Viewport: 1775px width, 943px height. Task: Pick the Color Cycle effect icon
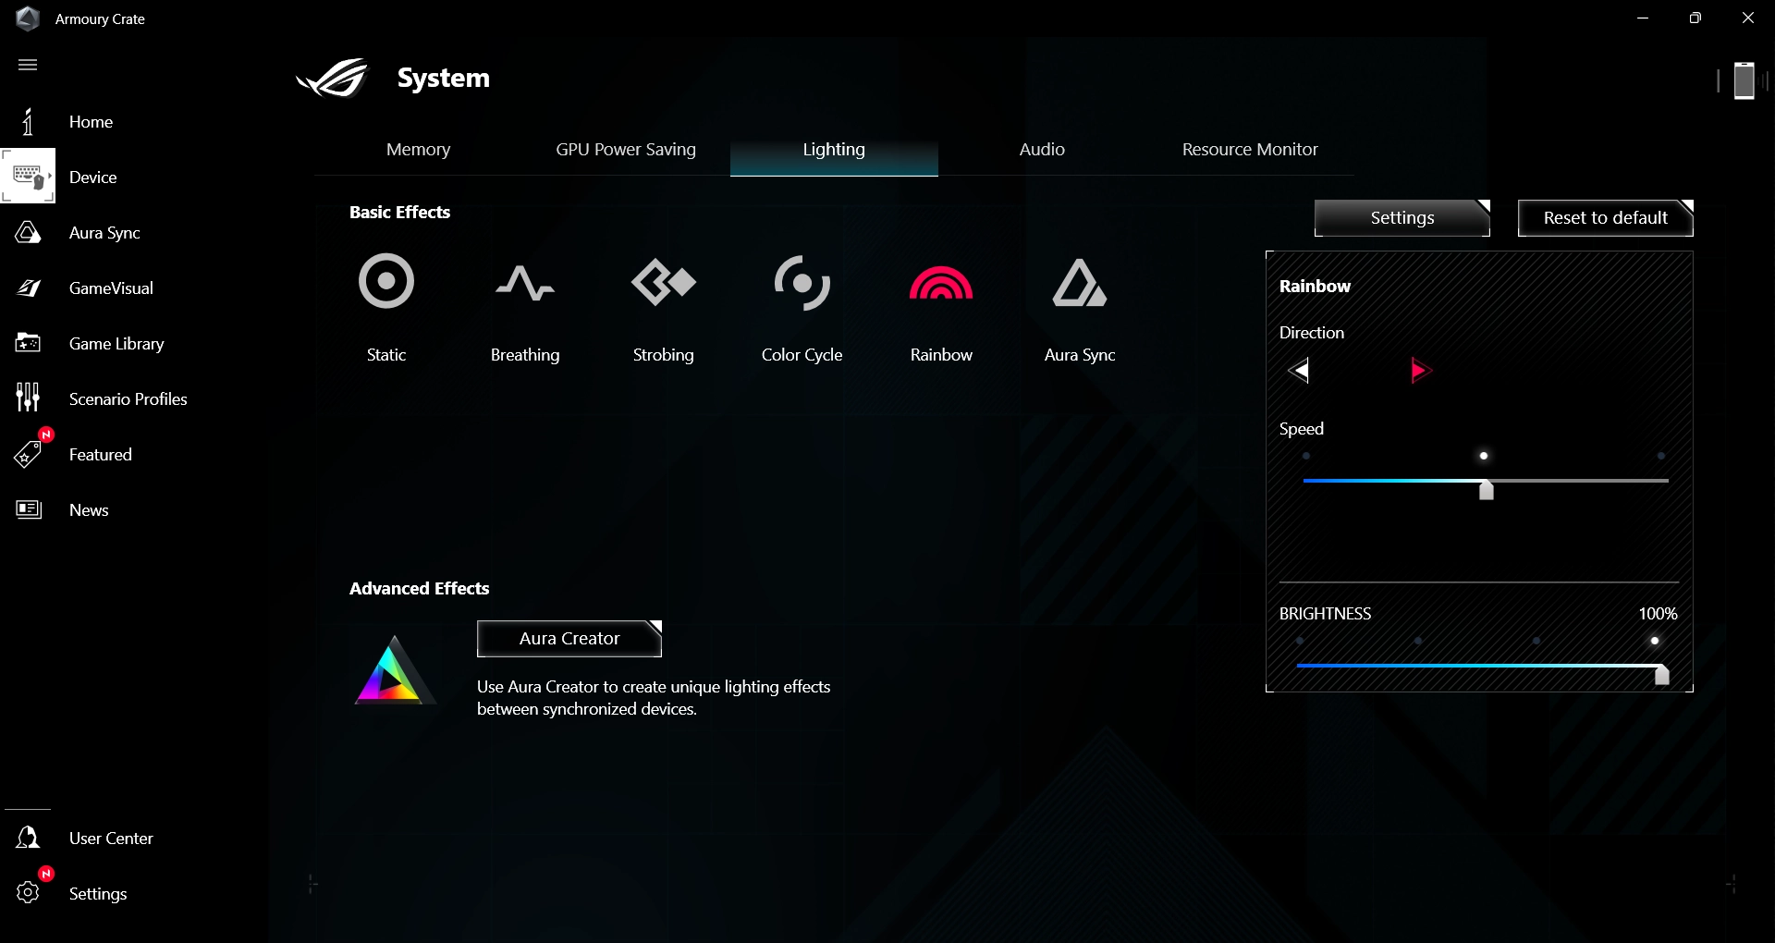(x=802, y=282)
